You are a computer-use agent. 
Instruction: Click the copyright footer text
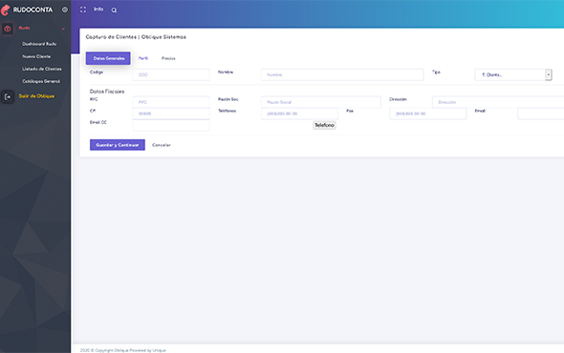tap(122, 350)
